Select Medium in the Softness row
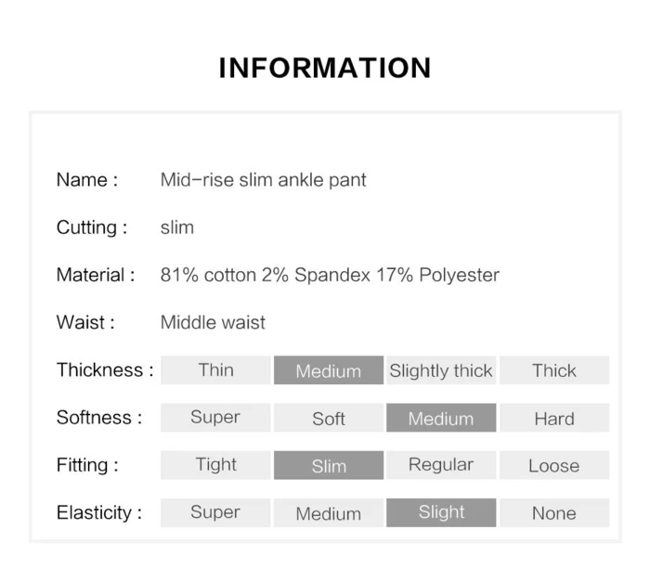 coord(441,418)
